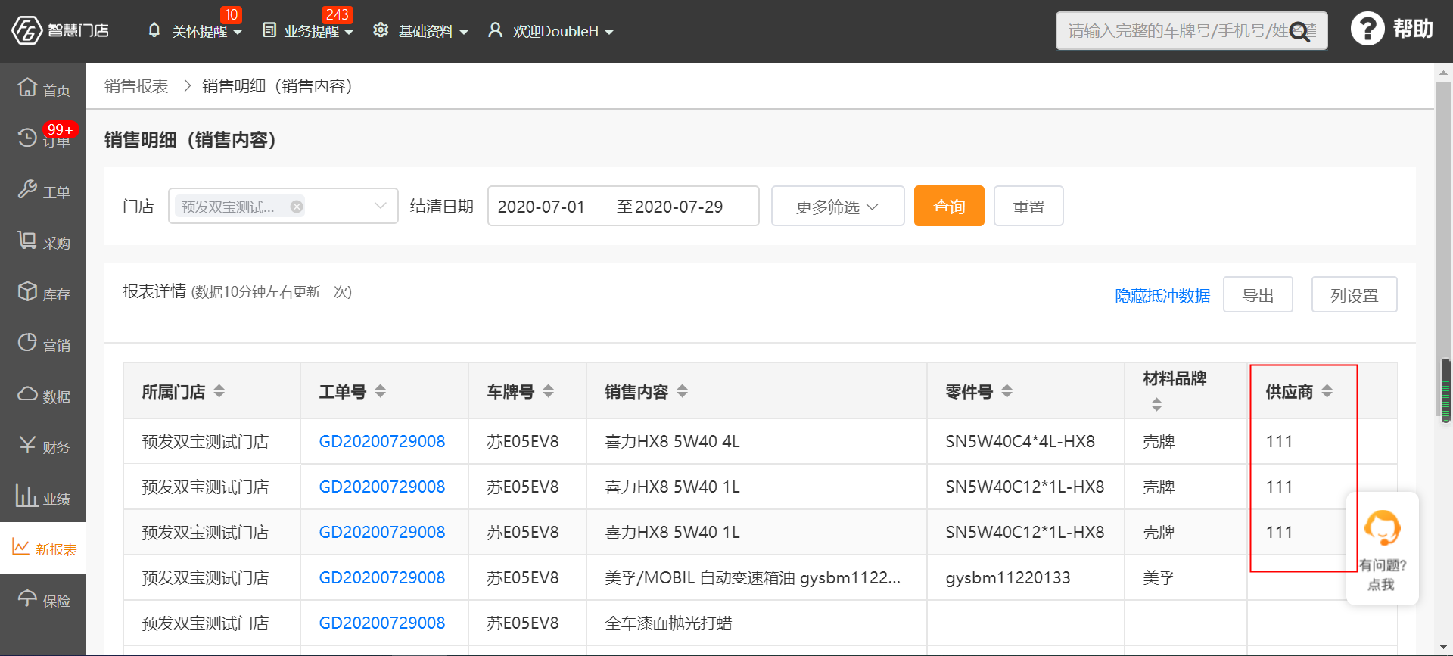Sort by the 材料品牌 column

click(1156, 405)
